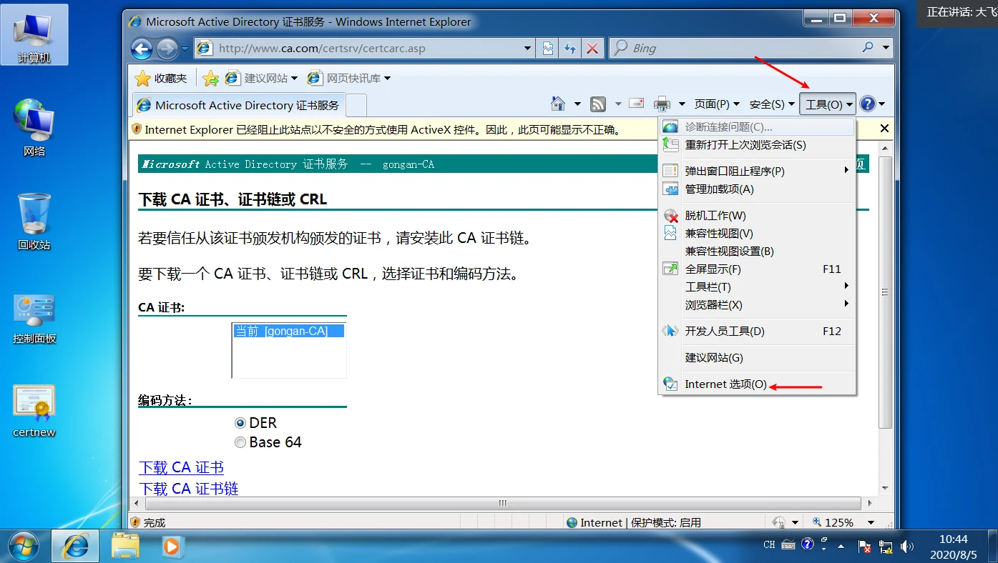The height and width of the screenshot is (563, 998).
Task: Click the Bing search magnifier icon
Action: (868, 48)
